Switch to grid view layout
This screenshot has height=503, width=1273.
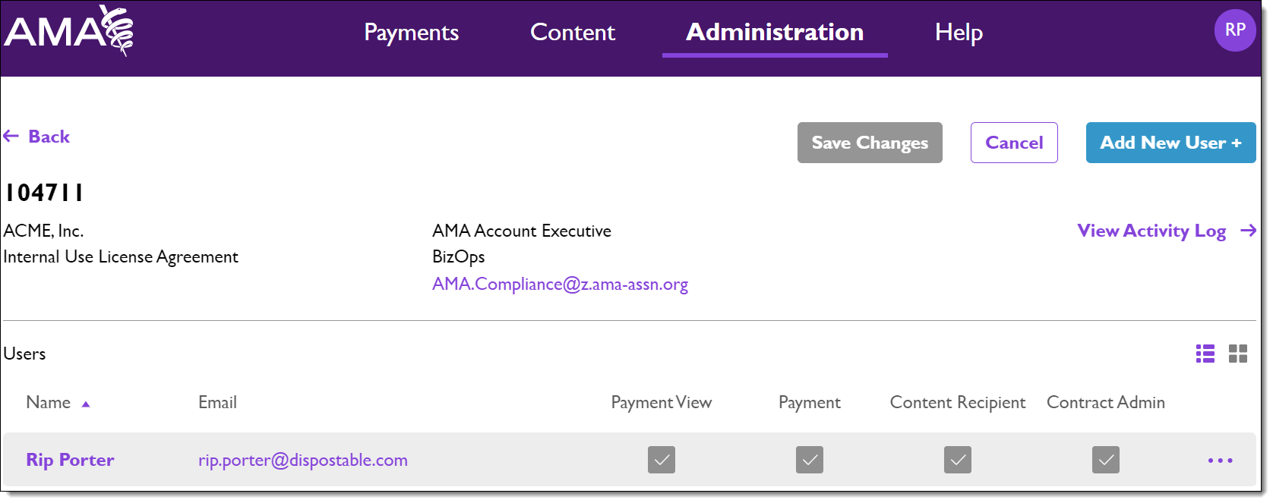pyautogui.click(x=1238, y=354)
